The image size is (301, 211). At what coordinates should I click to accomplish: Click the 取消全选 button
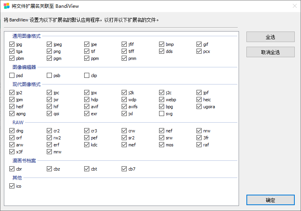pos(270,52)
